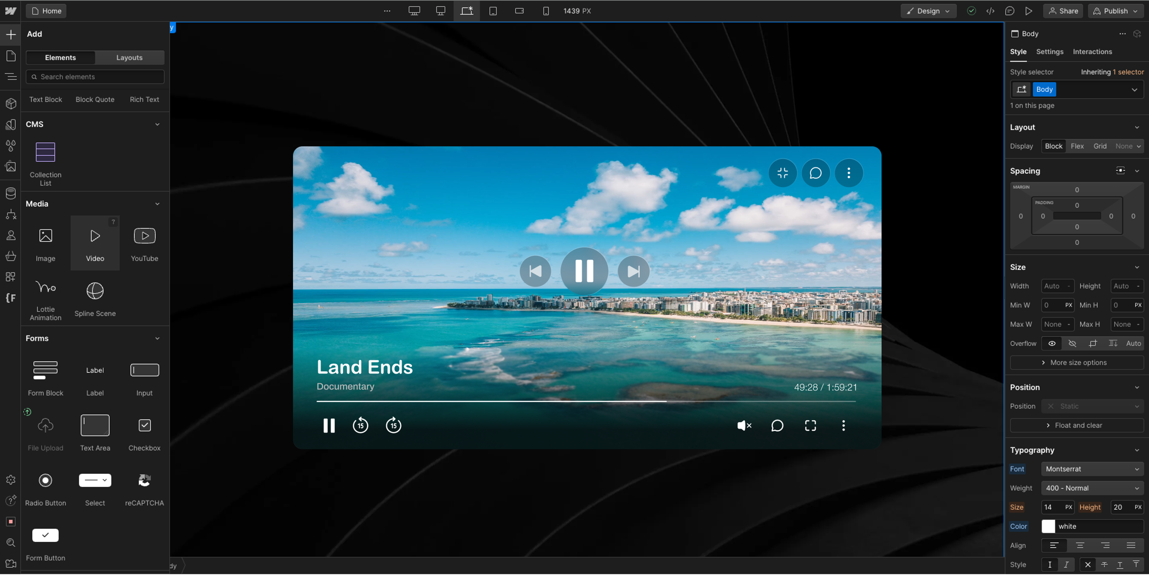Image resolution: width=1149 pixels, height=575 pixels.
Task: Add a Spline Scene element
Action: [x=95, y=299]
